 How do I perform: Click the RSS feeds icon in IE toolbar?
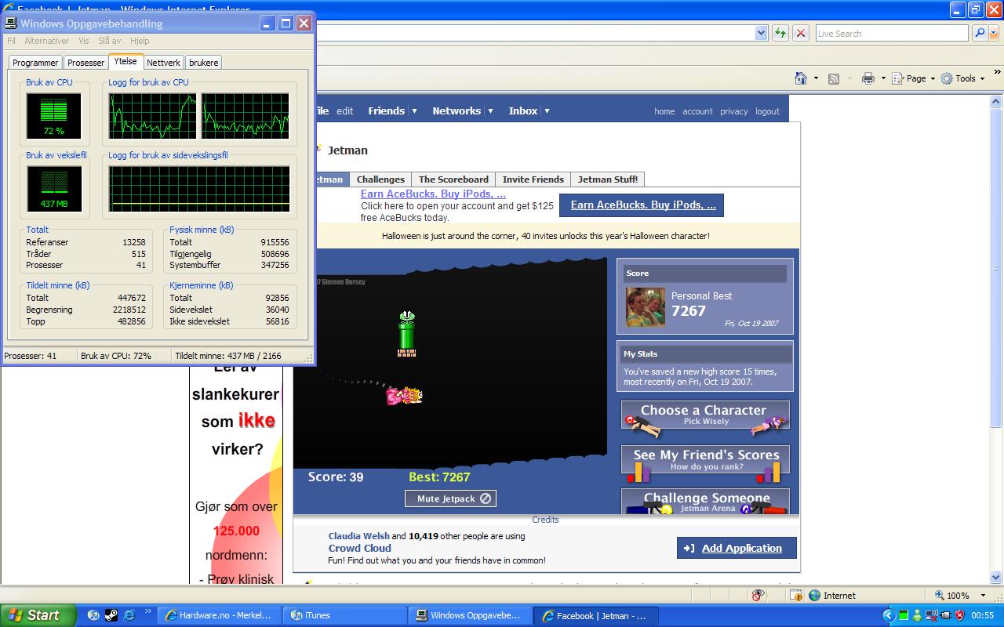tap(834, 78)
